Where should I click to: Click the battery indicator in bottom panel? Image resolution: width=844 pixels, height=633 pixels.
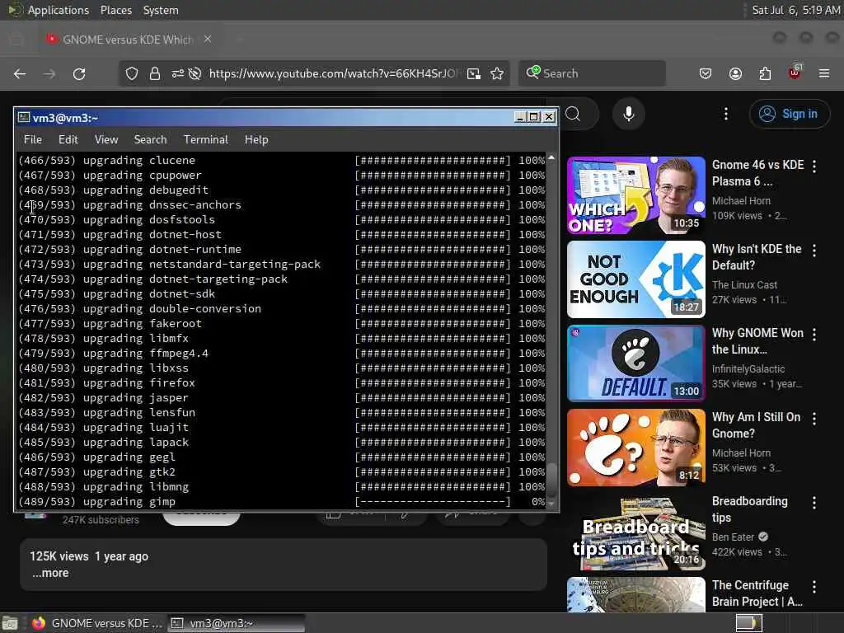click(x=748, y=623)
